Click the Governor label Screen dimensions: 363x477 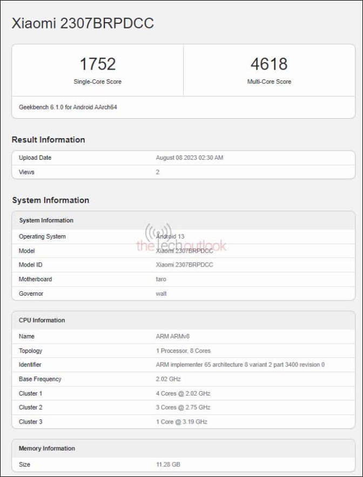[31, 294]
